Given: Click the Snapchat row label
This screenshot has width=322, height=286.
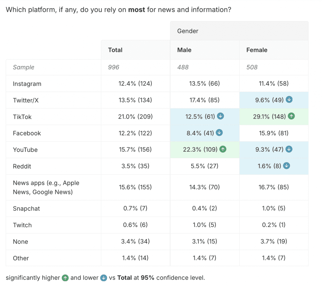Looking at the screenshot, I should (x=26, y=208).
